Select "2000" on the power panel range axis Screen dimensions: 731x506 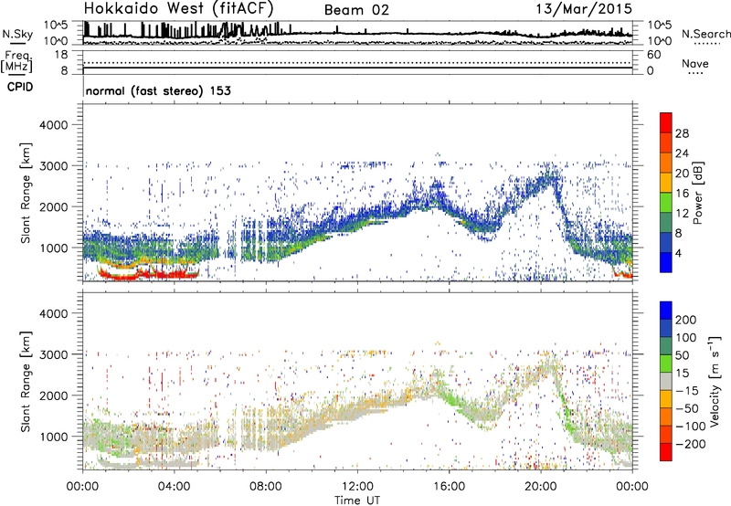pos(54,206)
